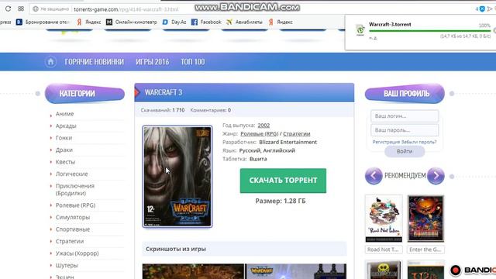Image resolution: width=496 pixels, height=279 pixels.
Task: Click the Стратегии genre link in game info
Action: (x=296, y=133)
